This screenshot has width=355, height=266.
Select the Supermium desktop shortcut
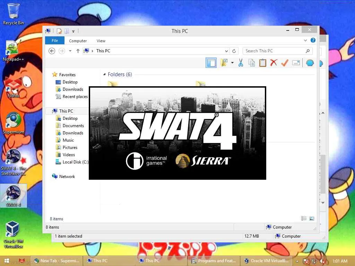(13, 123)
